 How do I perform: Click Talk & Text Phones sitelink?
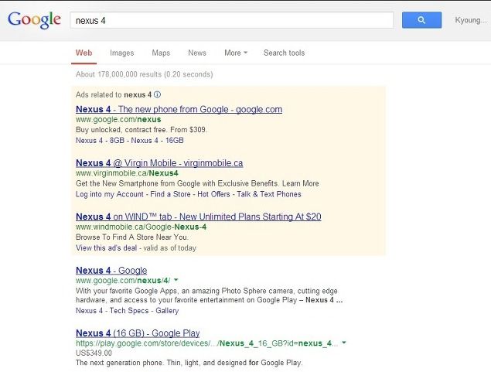click(x=269, y=194)
